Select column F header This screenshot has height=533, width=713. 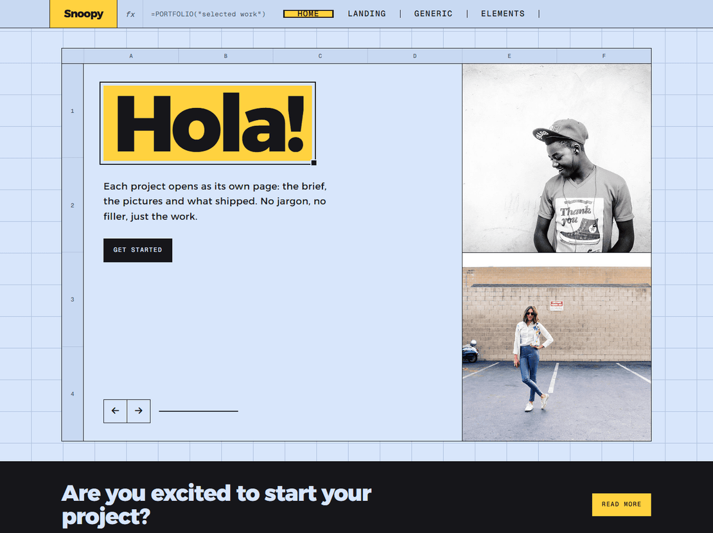(x=604, y=56)
